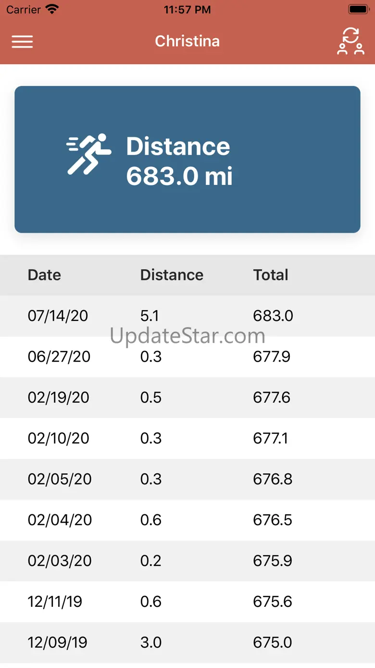Tap the Distance column header

click(172, 275)
